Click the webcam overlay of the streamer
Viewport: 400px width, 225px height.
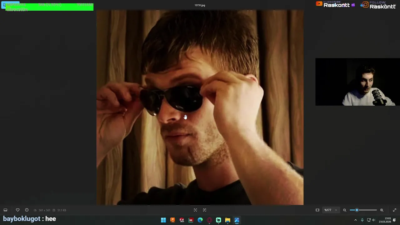pos(357,82)
